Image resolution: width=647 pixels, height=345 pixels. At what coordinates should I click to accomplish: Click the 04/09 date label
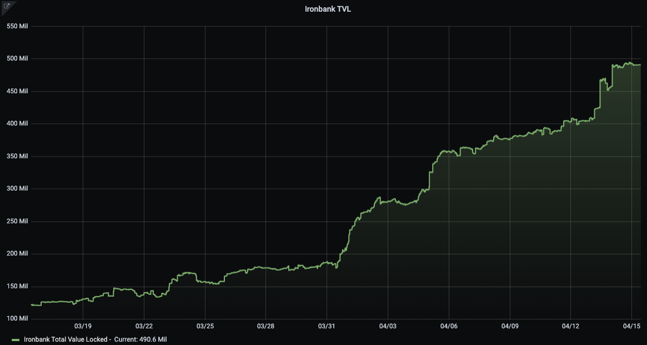(510, 326)
